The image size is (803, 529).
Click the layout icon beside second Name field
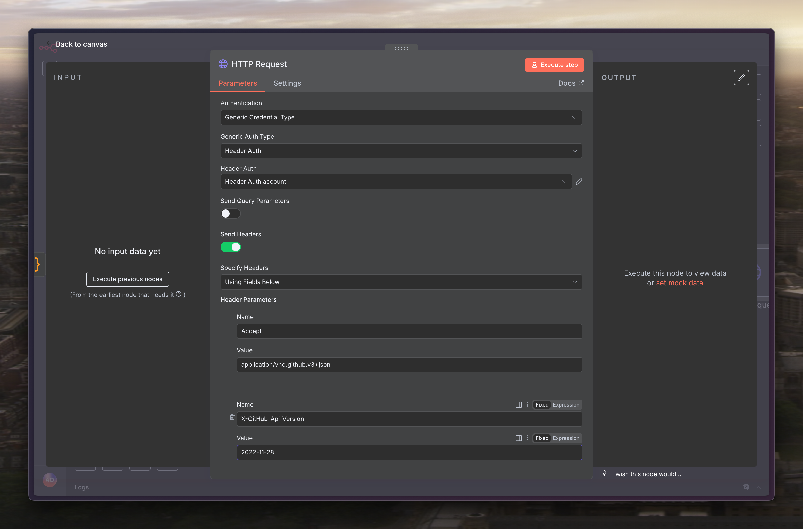click(x=518, y=404)
